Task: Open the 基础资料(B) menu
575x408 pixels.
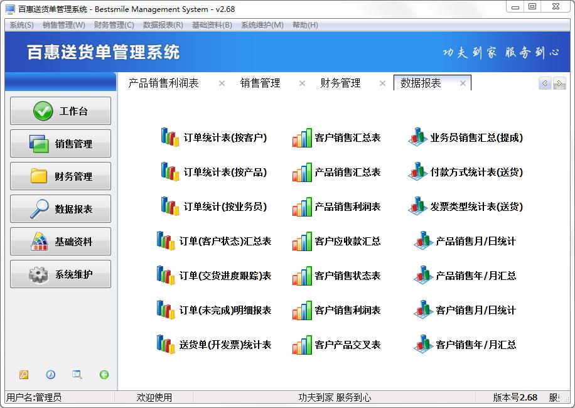Action: coord(212,25)
